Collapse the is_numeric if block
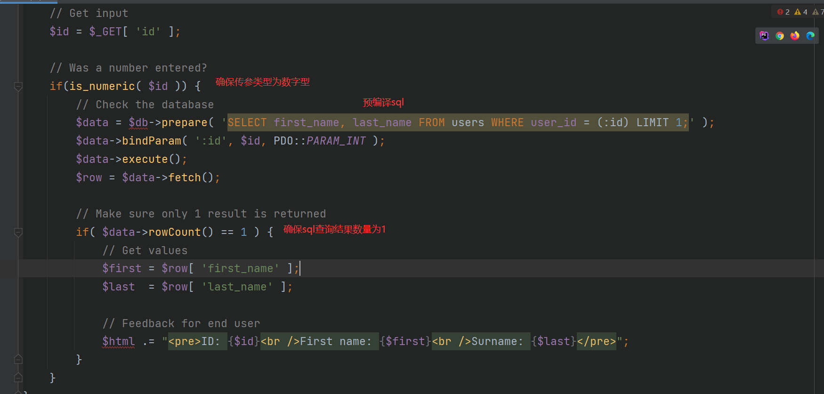The width and height of the screenshot is (824, 394). [18, 86]
